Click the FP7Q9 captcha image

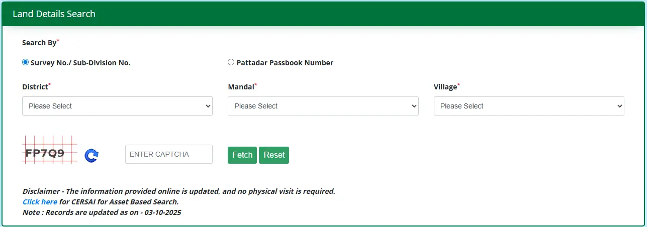[50, 150]
